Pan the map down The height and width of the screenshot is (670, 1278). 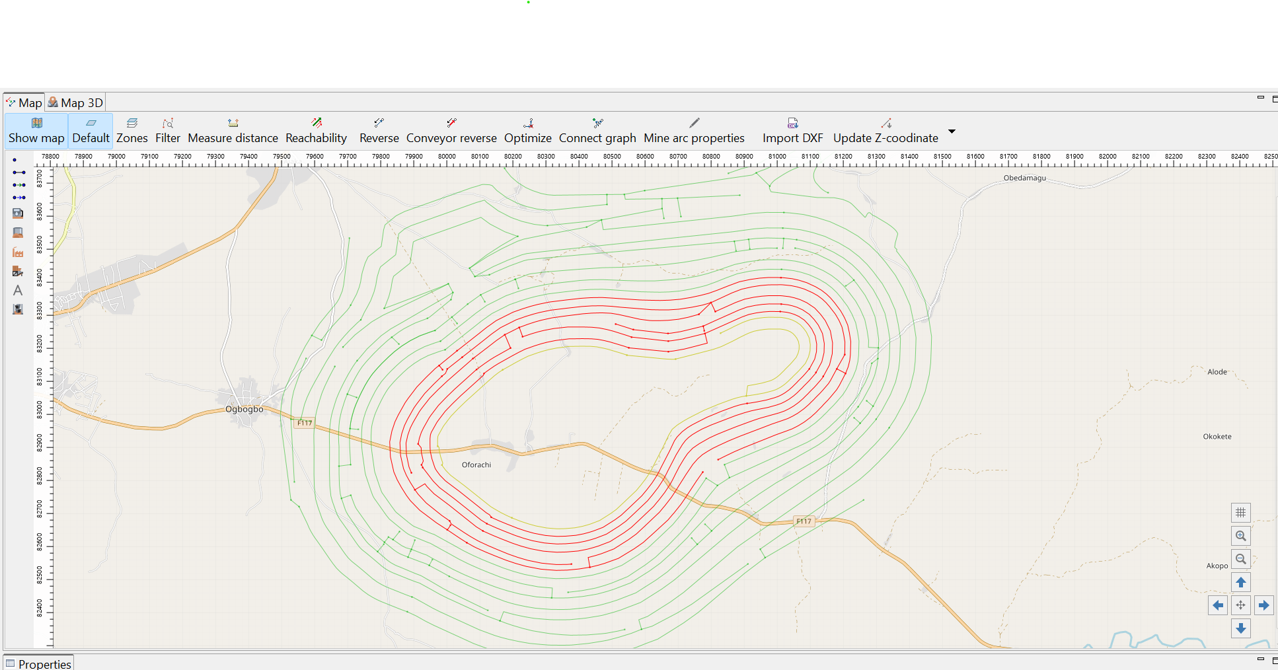coord(1240,628)
